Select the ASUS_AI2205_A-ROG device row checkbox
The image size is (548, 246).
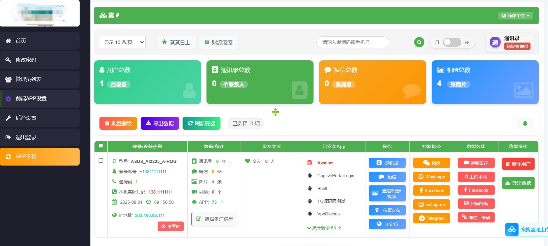point(101,161)
